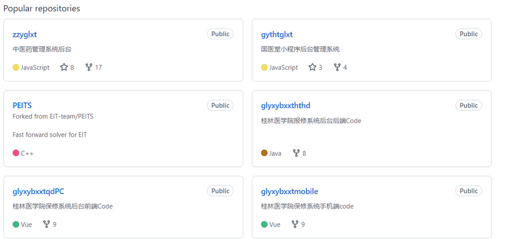Click the Vue language dot on glyxybxxtqdPC
506x239 pixels.
[16, 224]
